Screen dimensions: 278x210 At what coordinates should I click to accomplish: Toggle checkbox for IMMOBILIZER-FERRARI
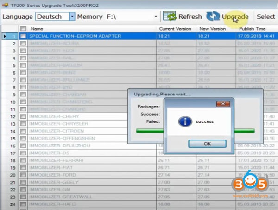pos(23,160)
